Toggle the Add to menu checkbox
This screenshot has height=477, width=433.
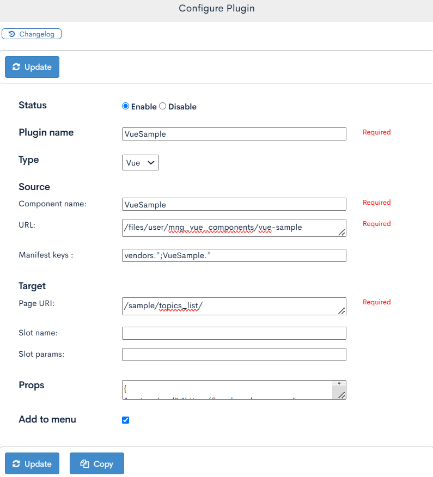[126, 420]
